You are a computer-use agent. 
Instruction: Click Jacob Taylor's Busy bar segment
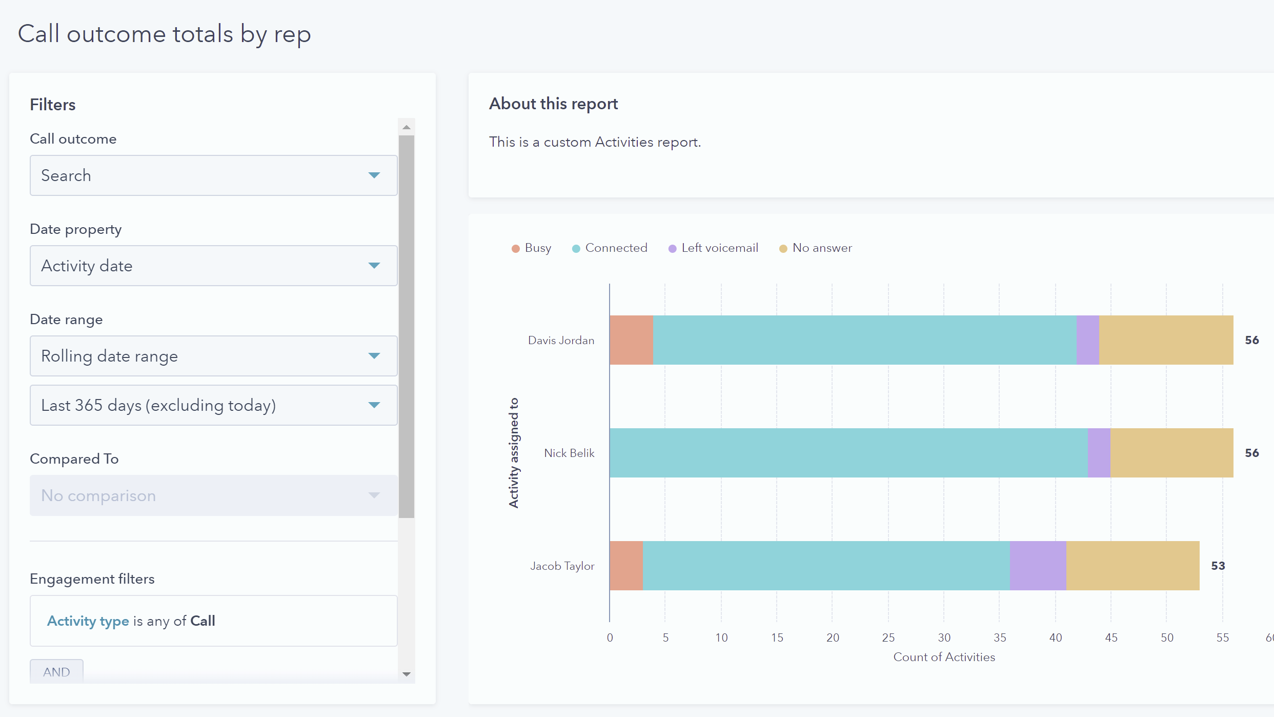pos(626,566)
